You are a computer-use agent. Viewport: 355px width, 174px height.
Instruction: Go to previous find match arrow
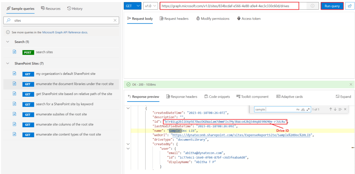click(x=330, y=109)
